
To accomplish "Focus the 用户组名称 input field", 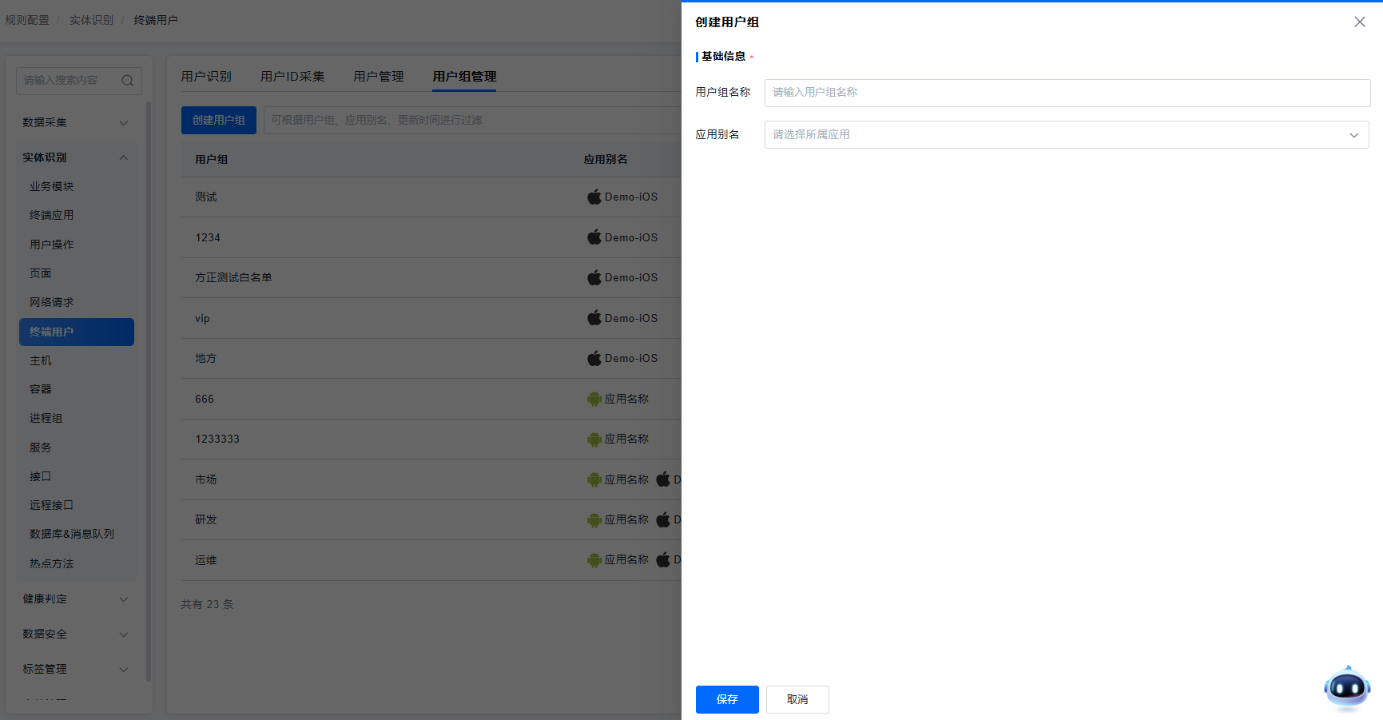I will 1067,93.
